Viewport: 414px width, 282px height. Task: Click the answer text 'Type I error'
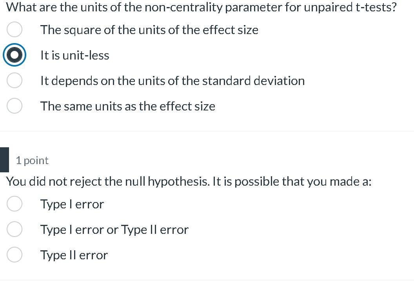tap(72, 204)
